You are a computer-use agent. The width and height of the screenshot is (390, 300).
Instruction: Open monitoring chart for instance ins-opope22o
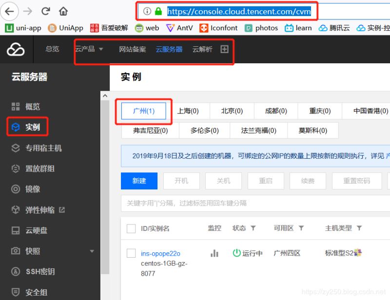pos(214,253)
